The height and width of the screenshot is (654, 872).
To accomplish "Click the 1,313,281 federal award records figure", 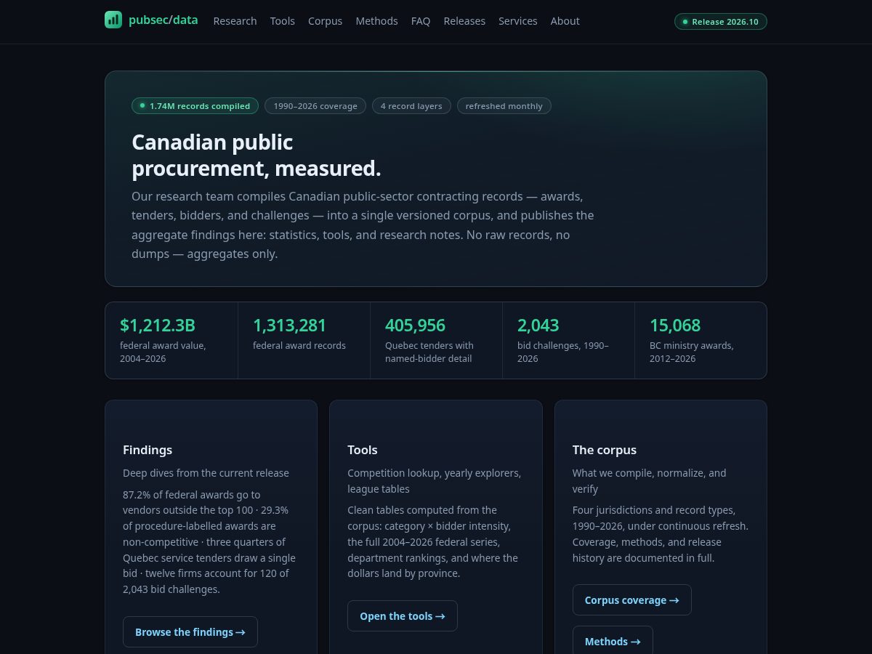I will pos(290,326).
